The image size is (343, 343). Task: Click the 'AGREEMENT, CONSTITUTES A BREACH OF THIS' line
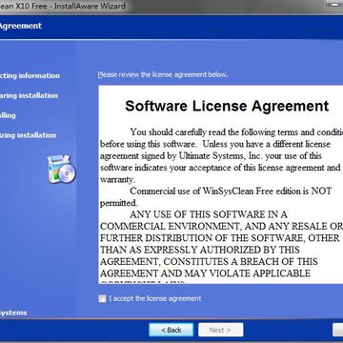click(x=209, y=261)
